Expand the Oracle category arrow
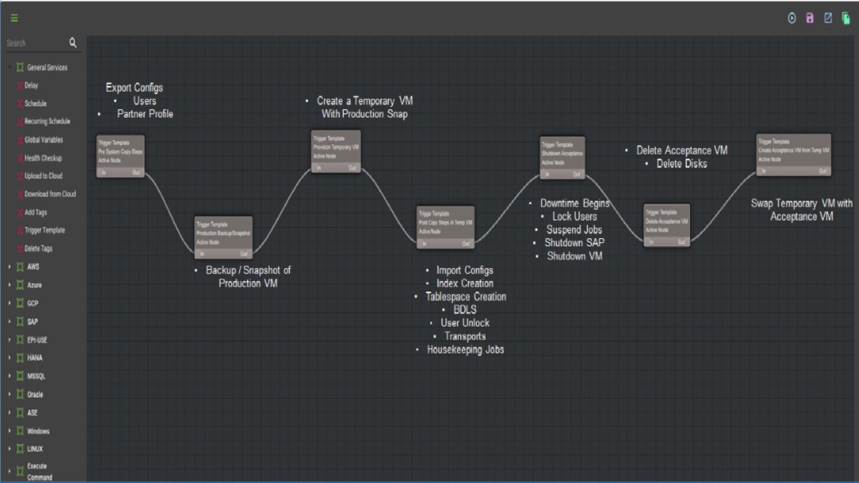 [x=9, y=394]
